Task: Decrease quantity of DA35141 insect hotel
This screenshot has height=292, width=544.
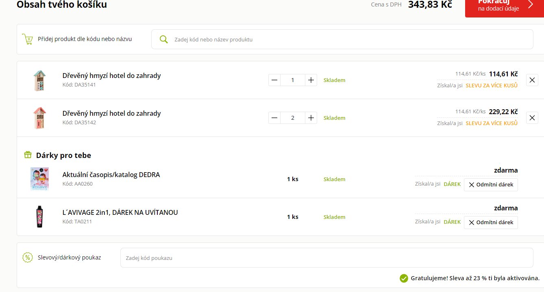Action: (274, 80)
